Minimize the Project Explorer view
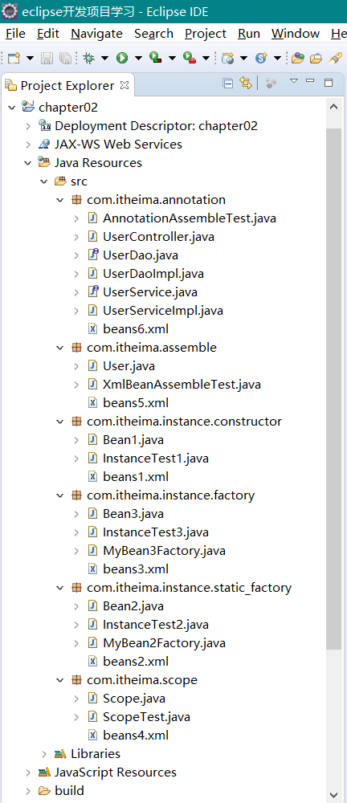 309,80
